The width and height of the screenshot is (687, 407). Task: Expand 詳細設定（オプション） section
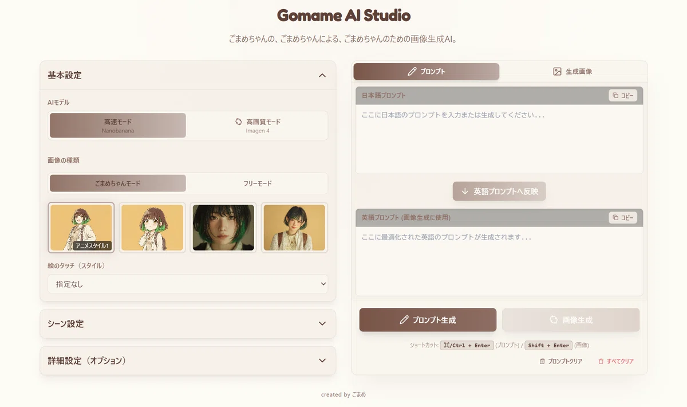point(188,361)
